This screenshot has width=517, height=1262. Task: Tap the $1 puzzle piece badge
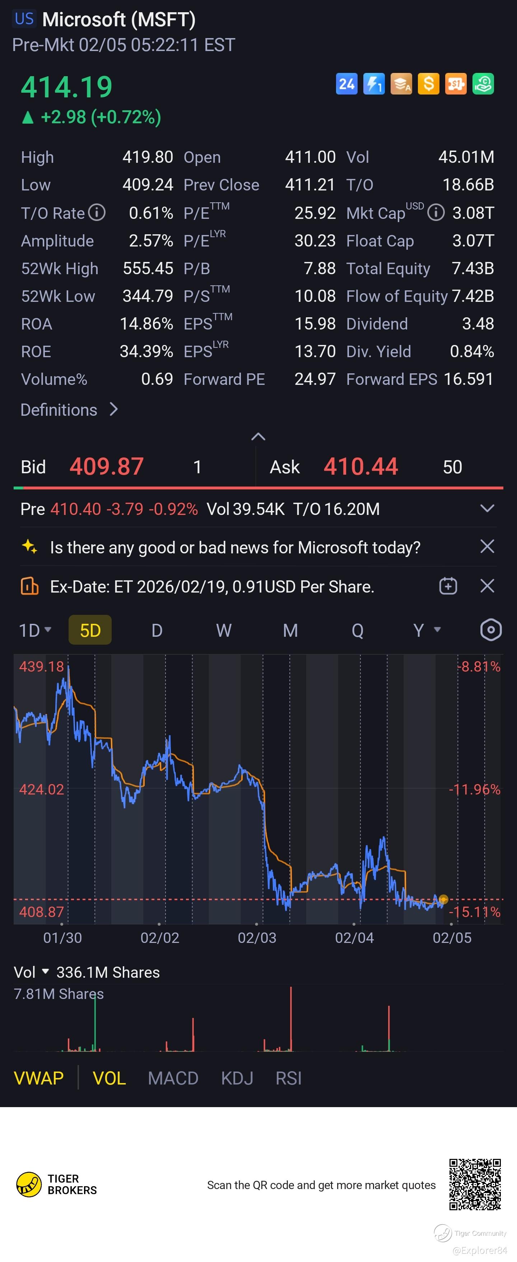point(456,84)
